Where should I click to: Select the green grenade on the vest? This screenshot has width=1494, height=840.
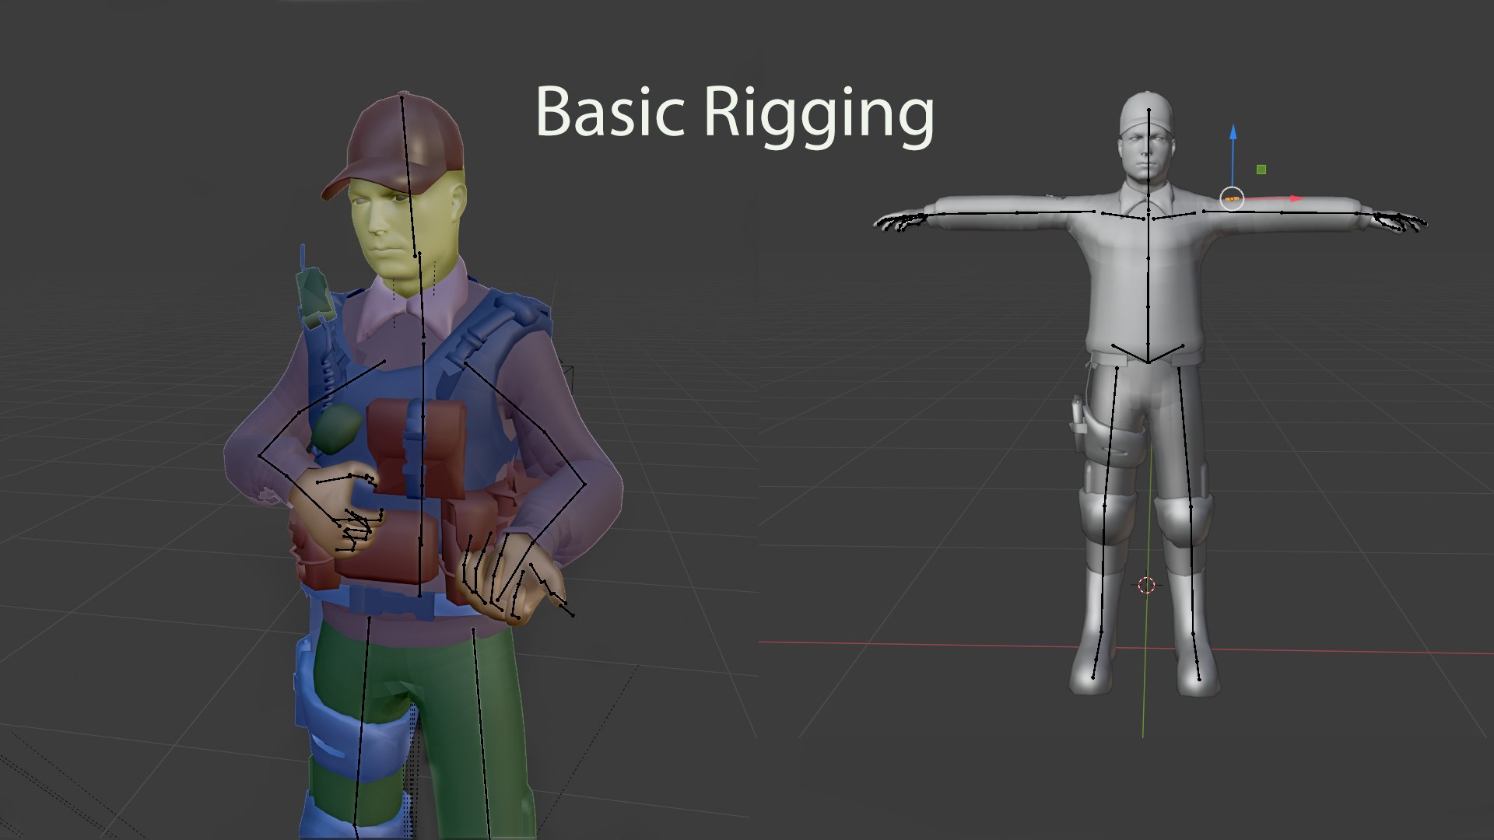point(336,429)
